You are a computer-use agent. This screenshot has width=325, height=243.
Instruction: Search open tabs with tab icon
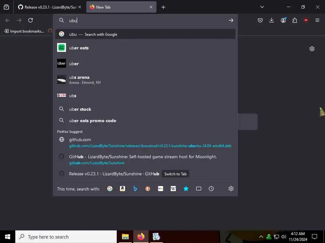[x=199, y=189]
